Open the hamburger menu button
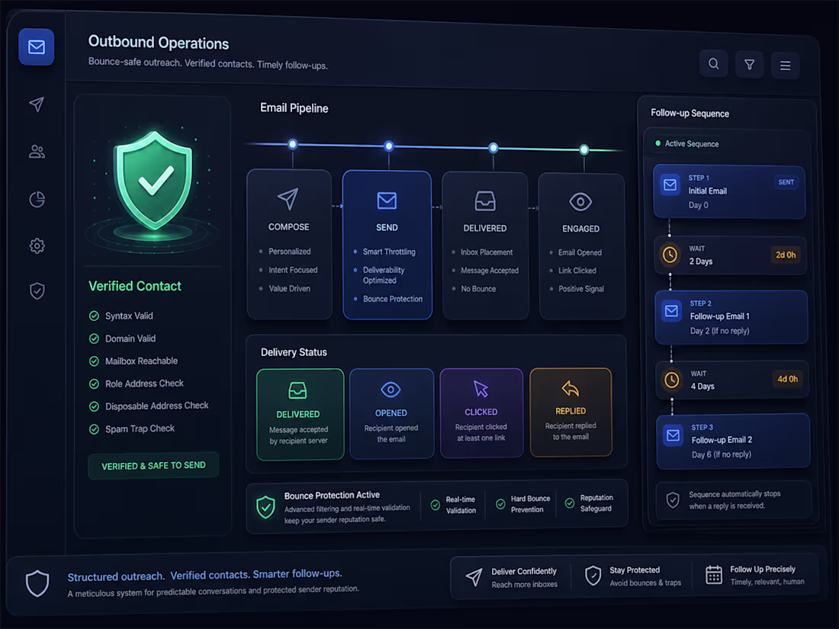 pos(785,66)
